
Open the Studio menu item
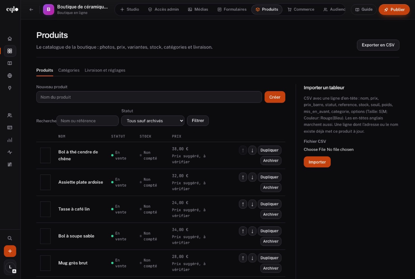[130, 9]
